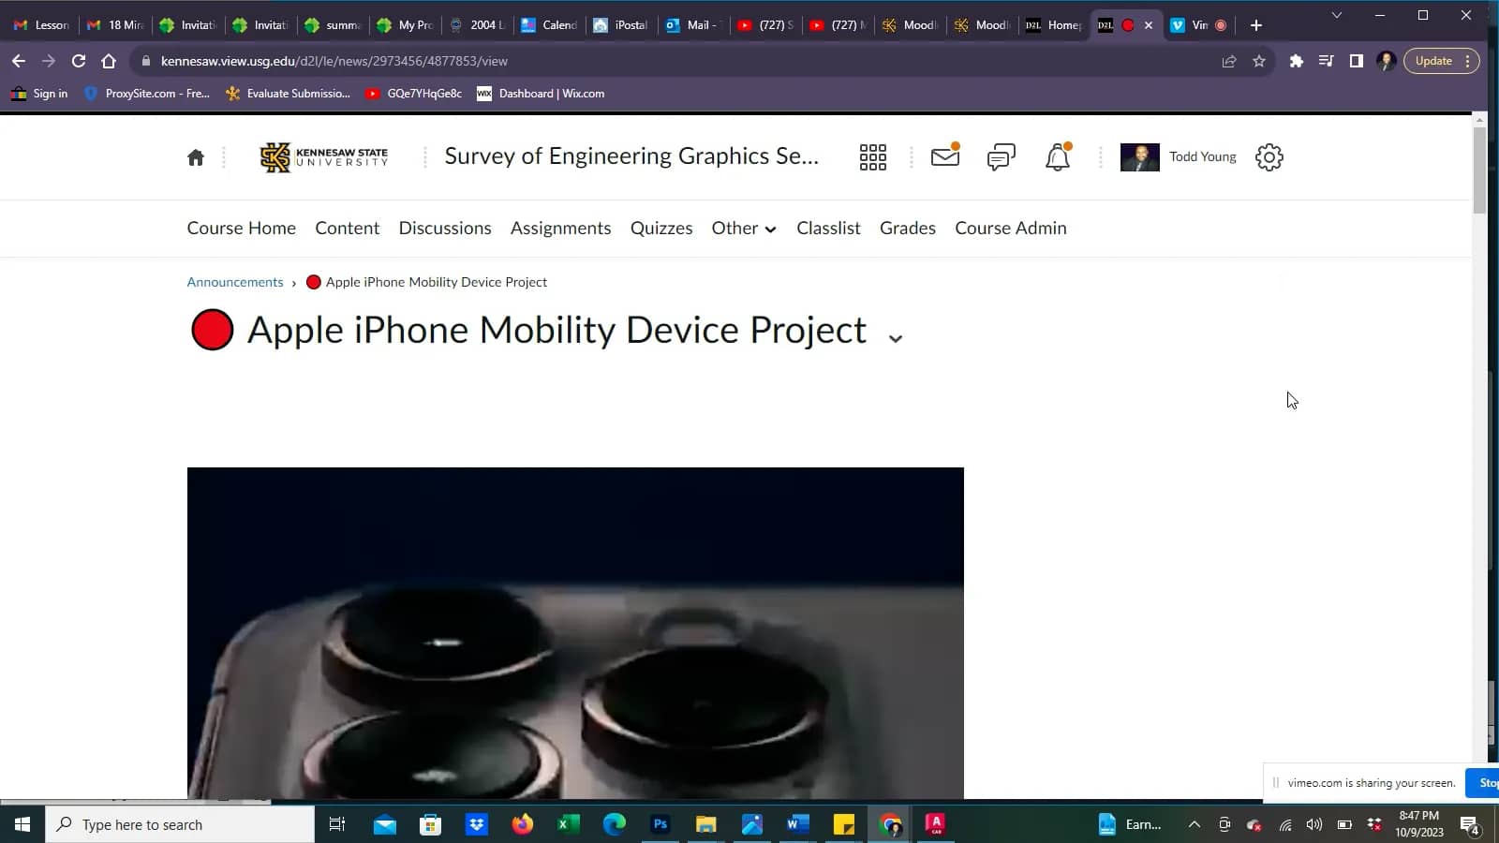The width and height of the screenshot is (1499, 843).
Task: Bookmark this page with the star icon
Action: (x=1258, y=61)
